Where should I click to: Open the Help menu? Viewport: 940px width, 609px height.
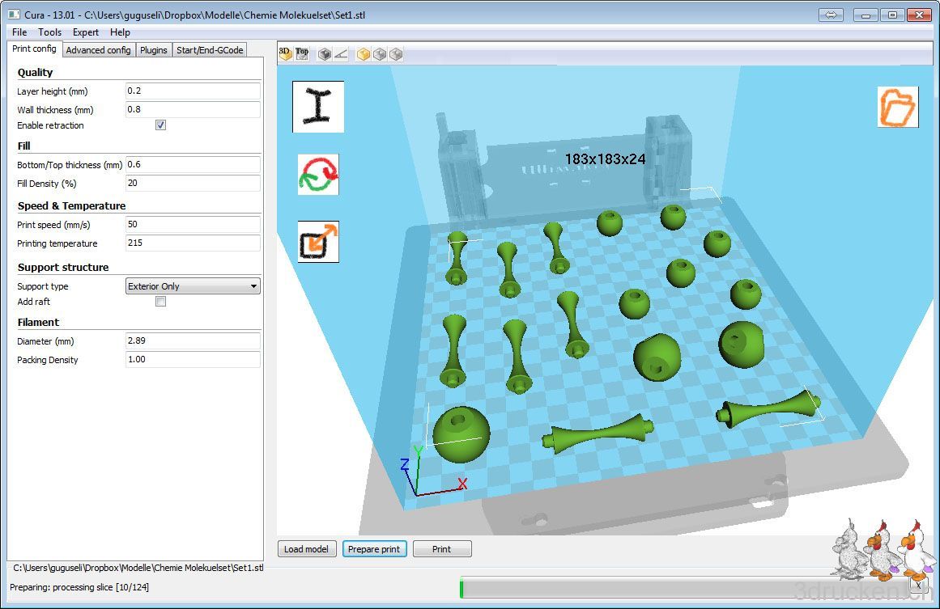[x=120, y=32]
